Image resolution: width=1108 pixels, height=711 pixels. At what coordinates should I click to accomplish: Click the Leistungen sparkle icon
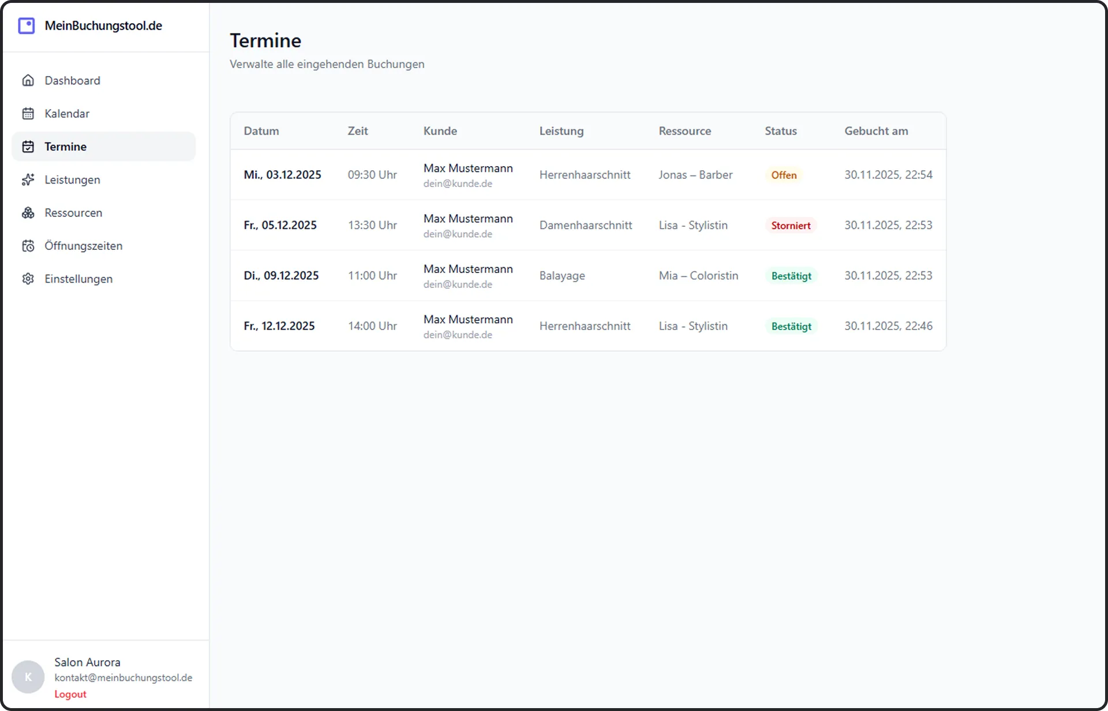(28, 180)
